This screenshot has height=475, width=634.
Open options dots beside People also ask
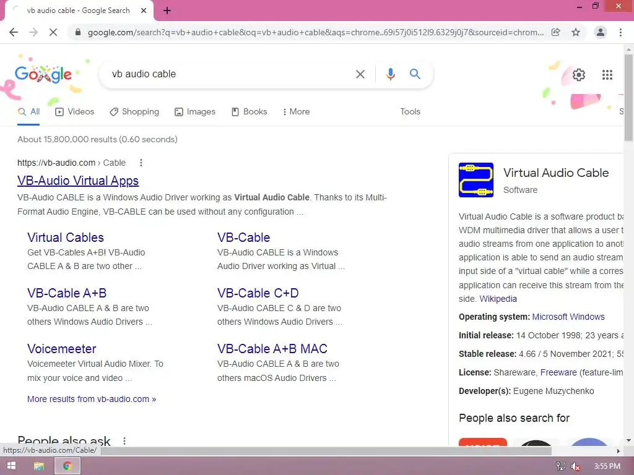pos(124,440)
